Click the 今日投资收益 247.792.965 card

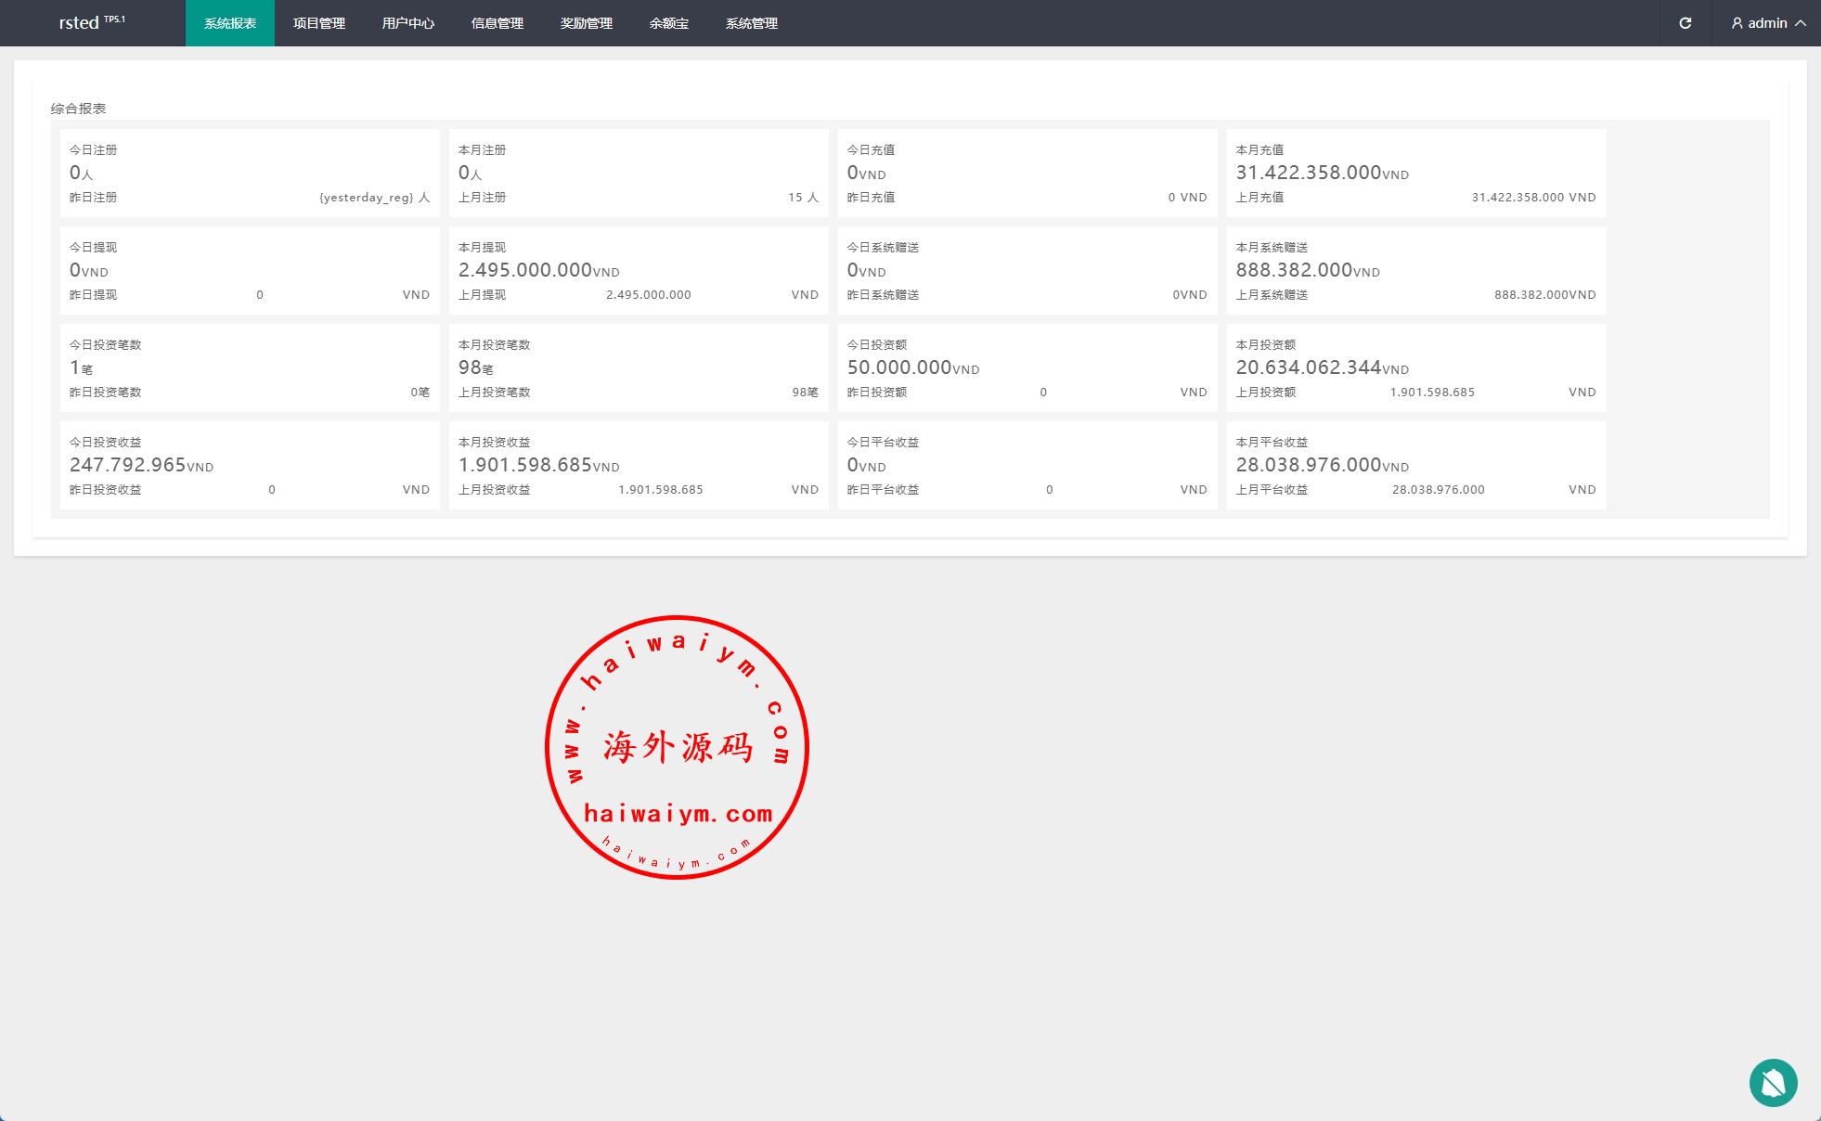[250, 465]
